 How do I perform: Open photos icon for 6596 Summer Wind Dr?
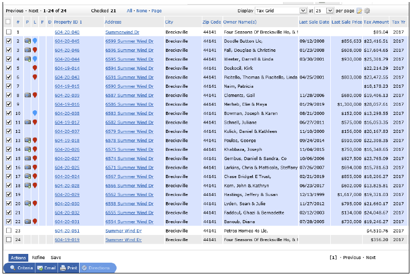click(28, 50)
